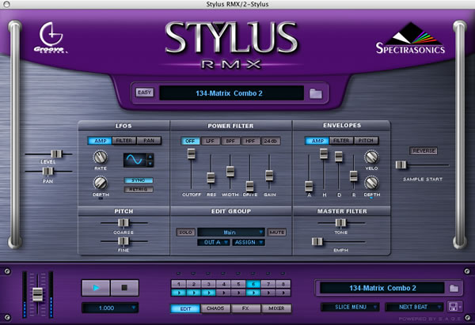Open the NEXT BEAT dropdown
This screenshot has height=325, width=475.
[x=414, y=307]
